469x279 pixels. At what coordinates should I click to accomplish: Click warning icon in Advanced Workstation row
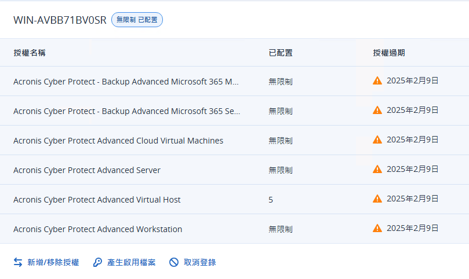tap(377, 229)
